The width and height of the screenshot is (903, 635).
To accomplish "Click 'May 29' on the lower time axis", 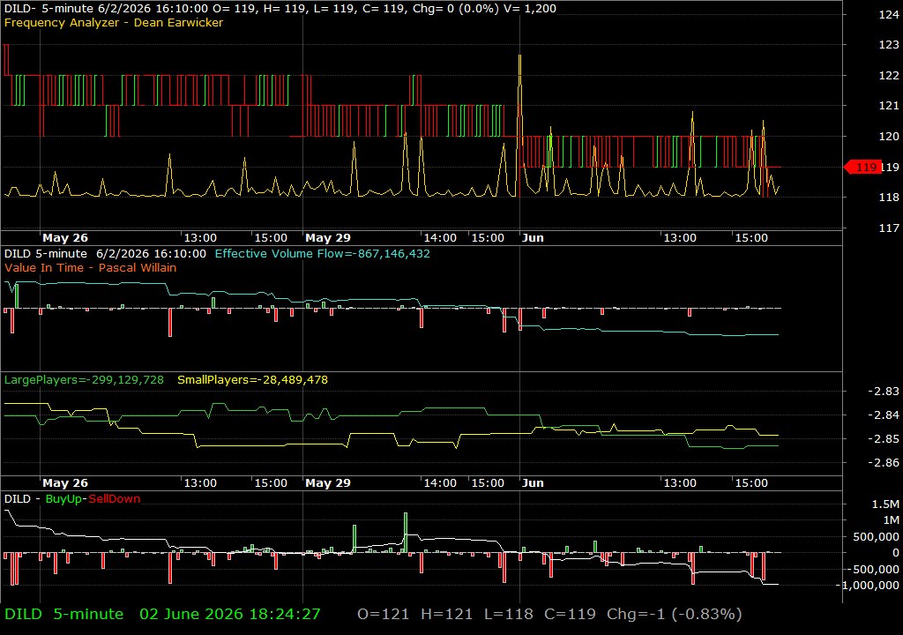I will [328, 483].
